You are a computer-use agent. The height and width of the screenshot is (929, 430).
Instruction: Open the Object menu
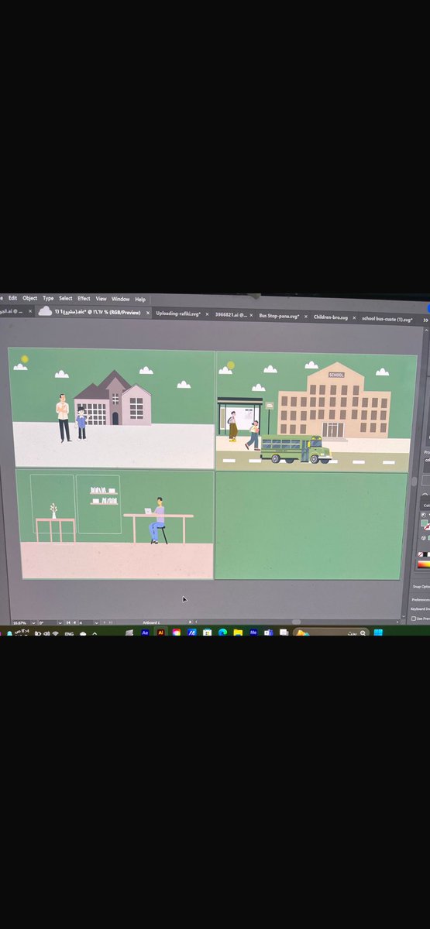pos(29,298)
